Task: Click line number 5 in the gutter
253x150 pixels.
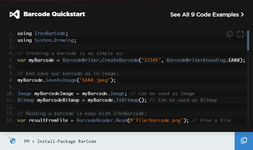Action: tap(12, 60)
